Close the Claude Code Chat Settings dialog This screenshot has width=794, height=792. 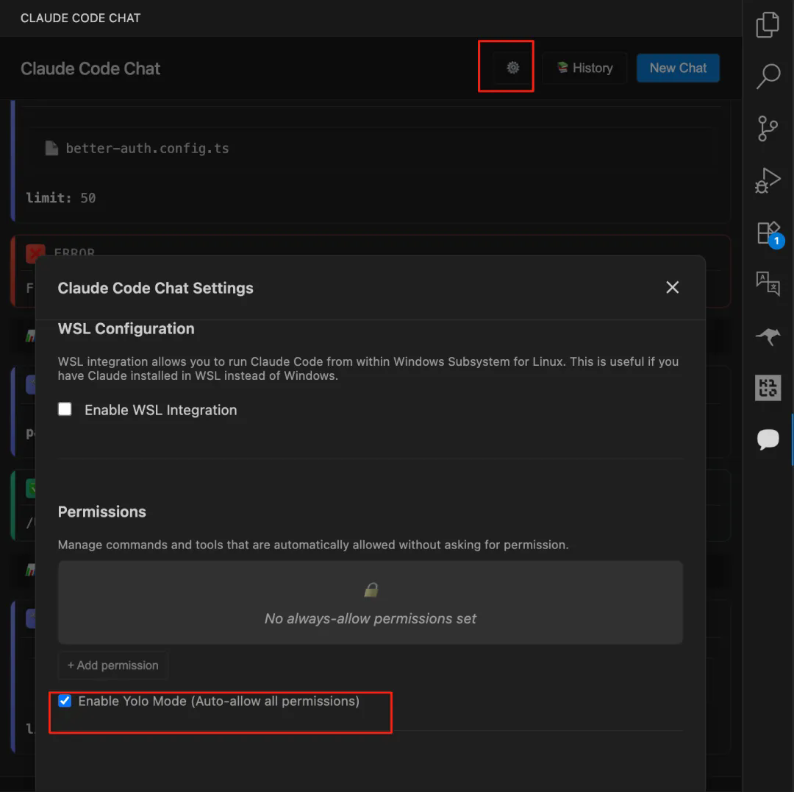672,288
